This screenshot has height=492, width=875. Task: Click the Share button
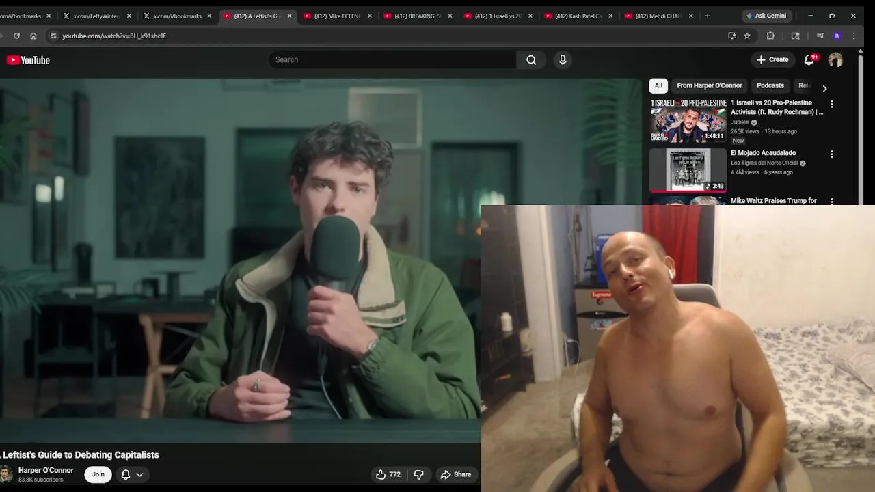(456, 474)
